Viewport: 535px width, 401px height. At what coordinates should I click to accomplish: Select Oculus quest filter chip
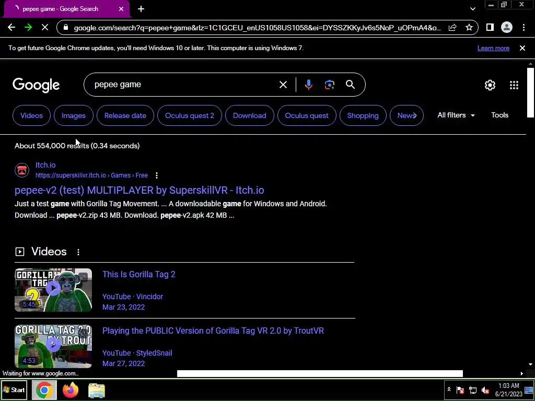pos(307,115)
